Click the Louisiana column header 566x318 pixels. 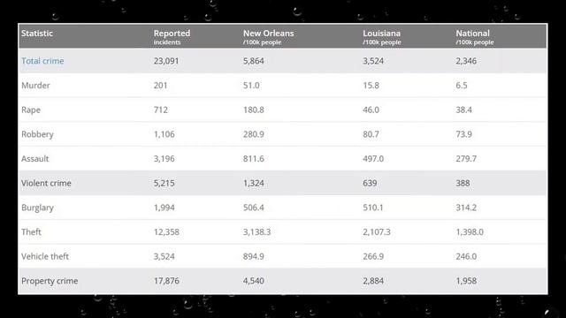pyautogui.click(x=381, y=37)
